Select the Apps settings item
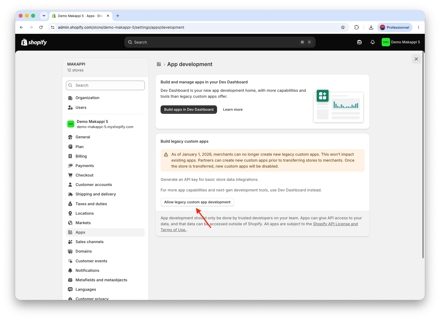The height and width of the screenshot is (320, 440). 105,232
